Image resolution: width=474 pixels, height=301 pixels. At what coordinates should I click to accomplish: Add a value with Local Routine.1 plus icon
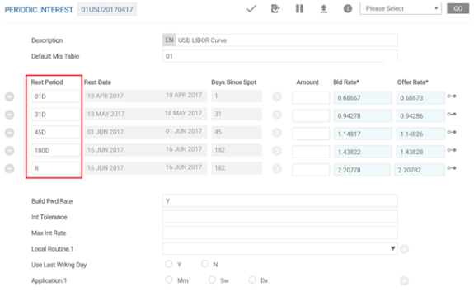[x=404, y=249]
